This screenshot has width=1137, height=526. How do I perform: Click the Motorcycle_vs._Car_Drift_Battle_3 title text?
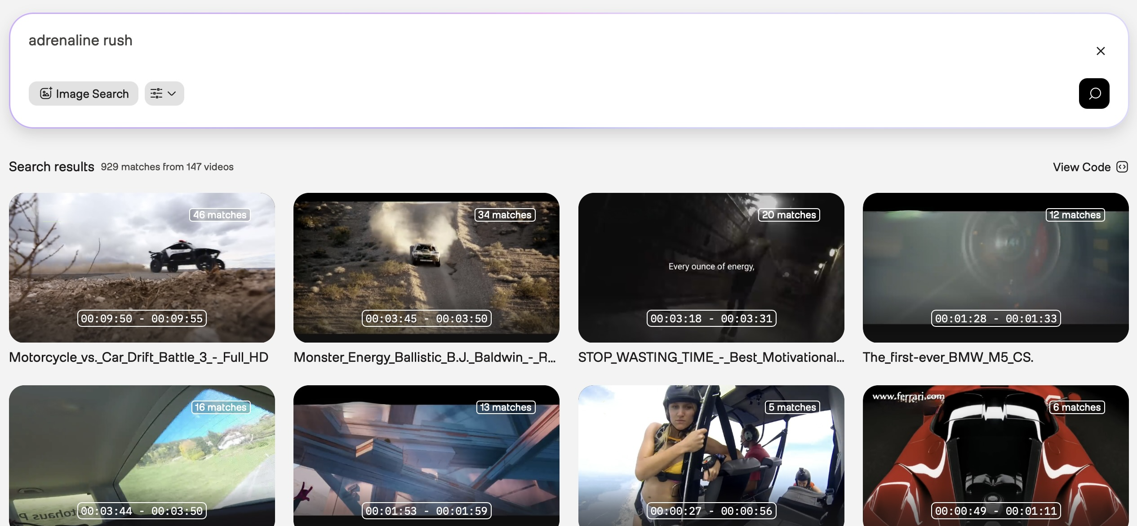coord(138,357)
